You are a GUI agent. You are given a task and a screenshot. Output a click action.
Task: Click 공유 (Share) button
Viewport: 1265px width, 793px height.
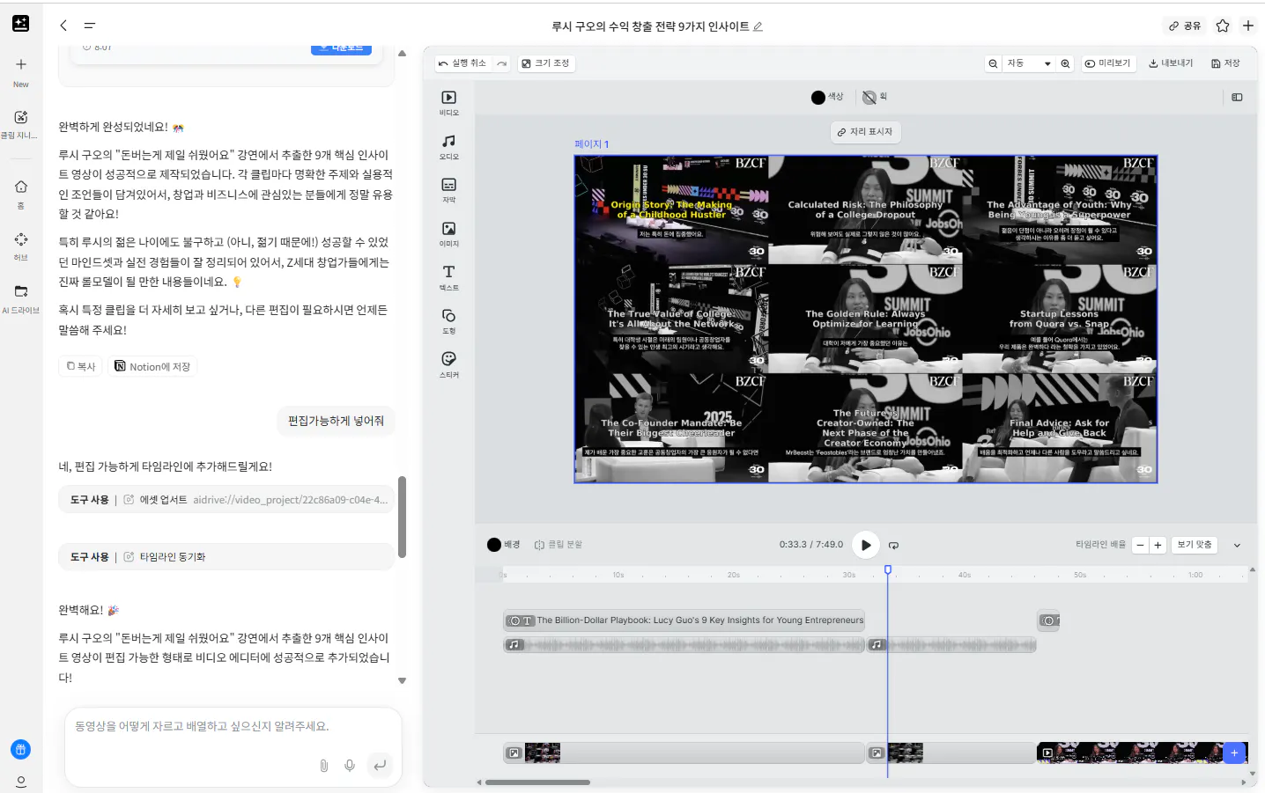click(x=1185, y=26)
